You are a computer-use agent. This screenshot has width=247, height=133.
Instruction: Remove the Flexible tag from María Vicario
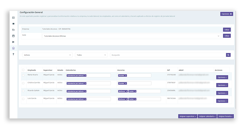(x=126, y=75)
